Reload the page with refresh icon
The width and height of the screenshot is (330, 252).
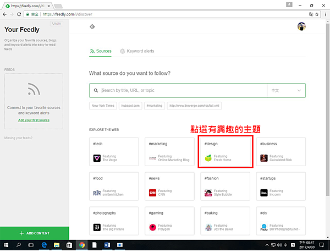[x=19, y=14]
